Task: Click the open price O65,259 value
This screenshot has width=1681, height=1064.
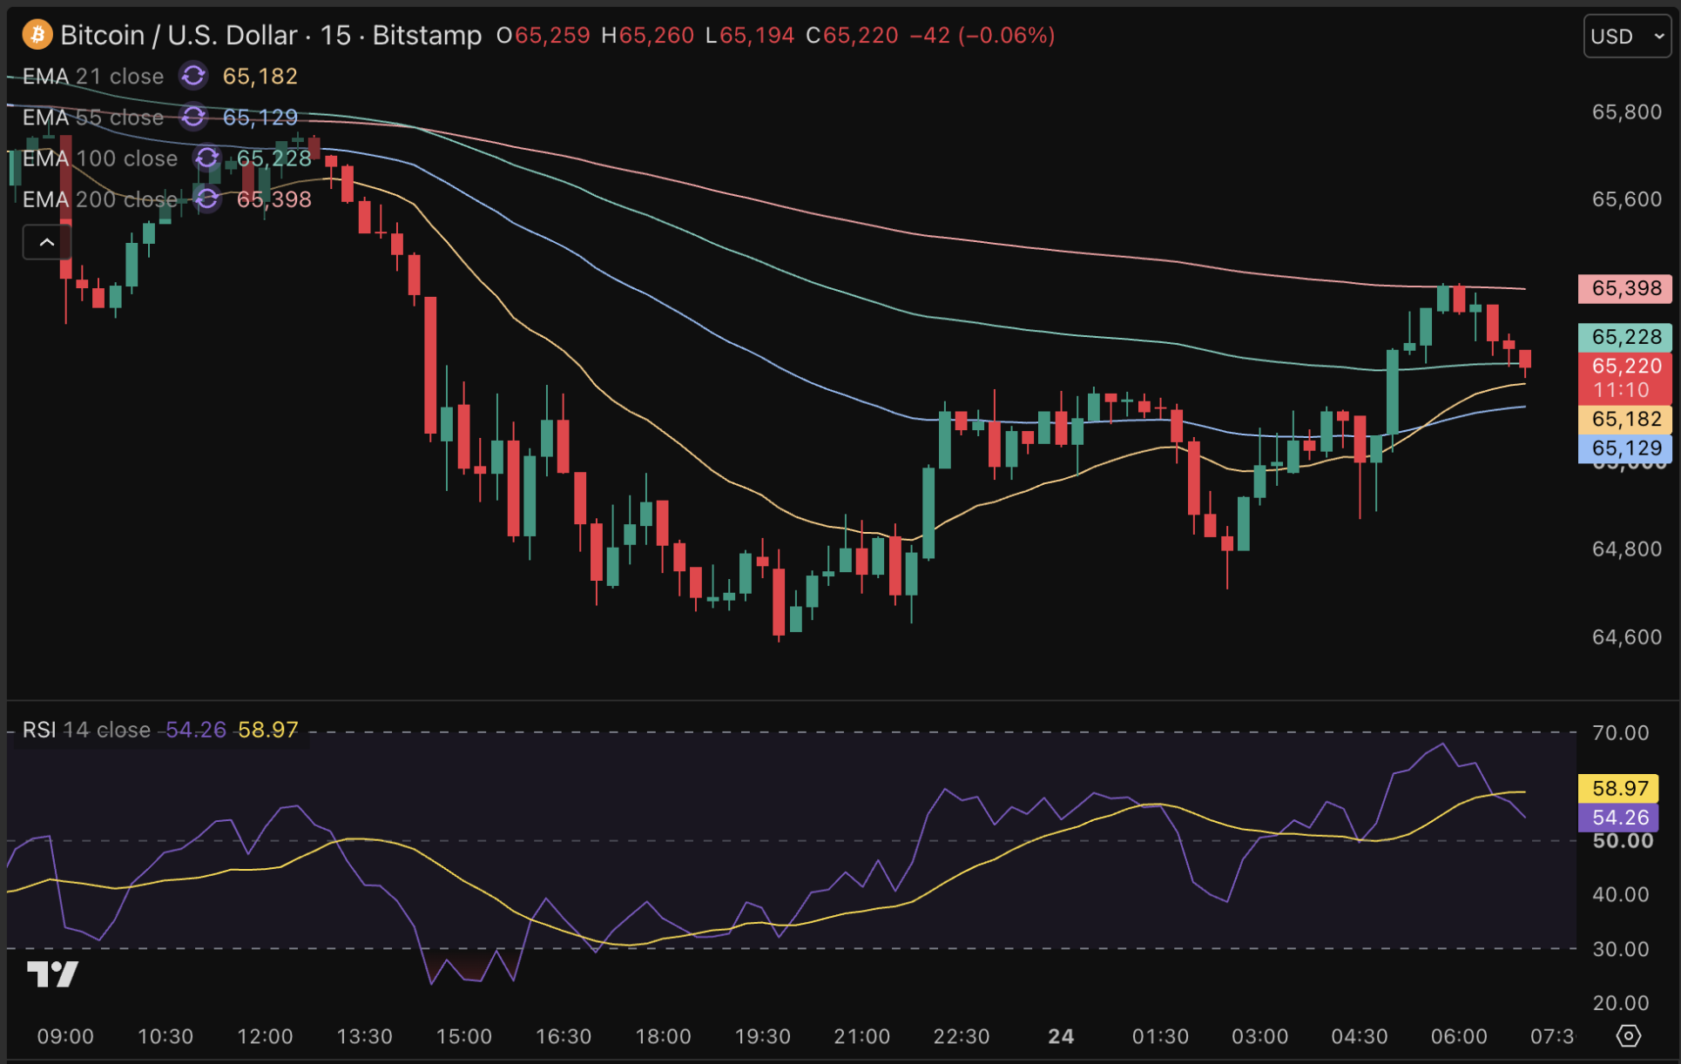Action: coord(543,36)
